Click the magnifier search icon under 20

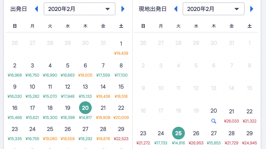[214, 121]
